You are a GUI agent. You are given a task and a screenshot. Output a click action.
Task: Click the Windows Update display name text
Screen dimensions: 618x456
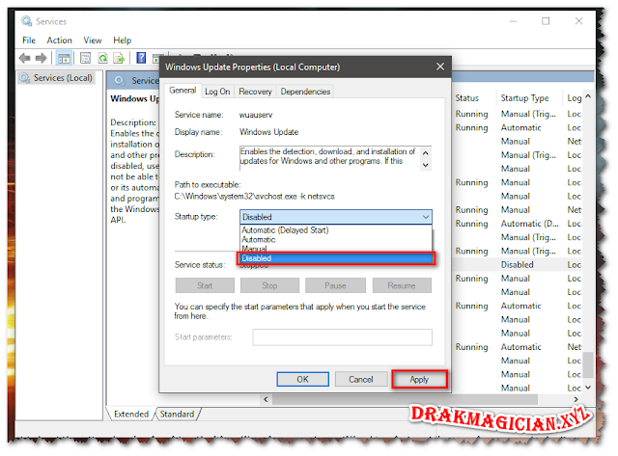268,132
